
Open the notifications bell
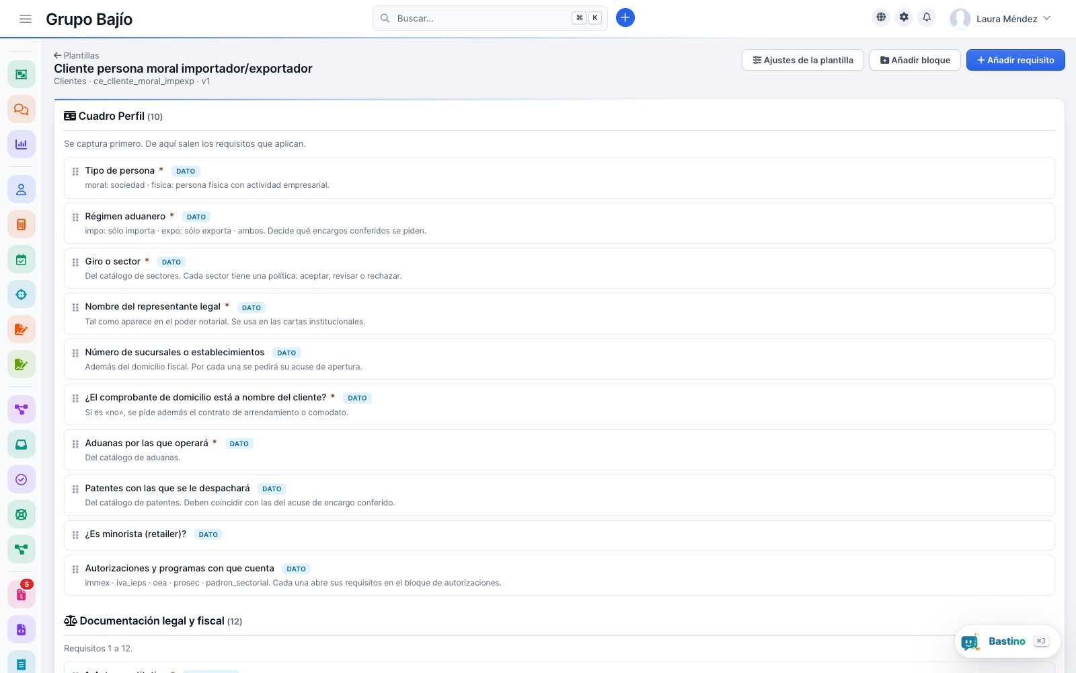click(x=927, y=17)
